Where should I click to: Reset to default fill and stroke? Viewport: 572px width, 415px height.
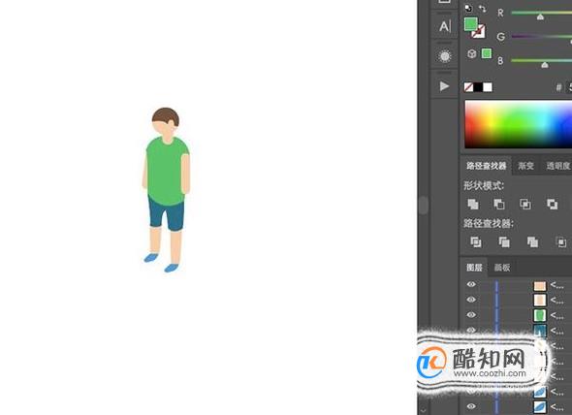468,8
